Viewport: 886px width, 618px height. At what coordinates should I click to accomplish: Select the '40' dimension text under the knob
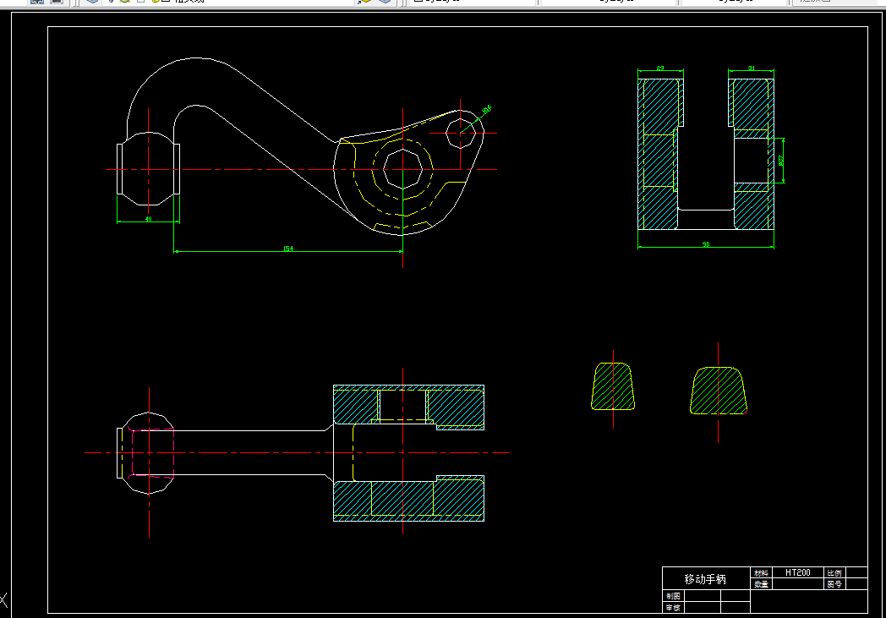point(149,219)
